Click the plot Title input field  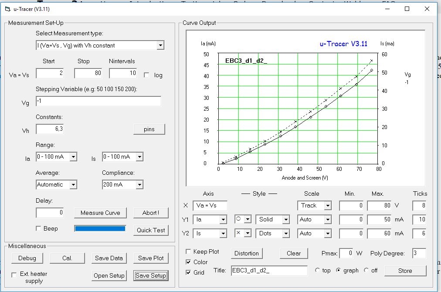[269, 271]
